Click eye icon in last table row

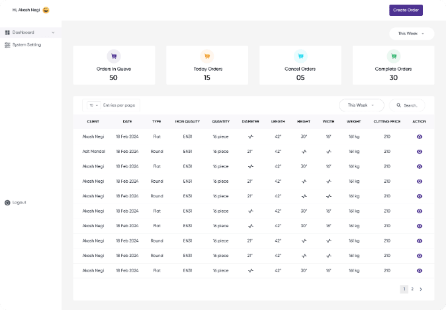click(420, 271)
